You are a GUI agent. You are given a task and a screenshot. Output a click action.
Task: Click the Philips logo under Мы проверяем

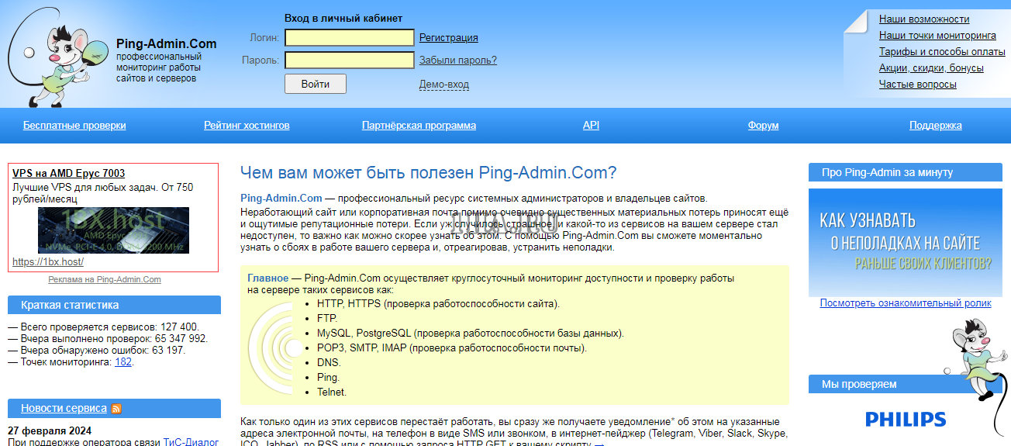click(x=906, y=420)
